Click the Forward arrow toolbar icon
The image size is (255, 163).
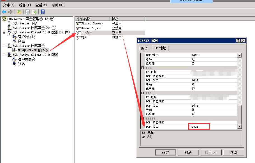[10, 12]
